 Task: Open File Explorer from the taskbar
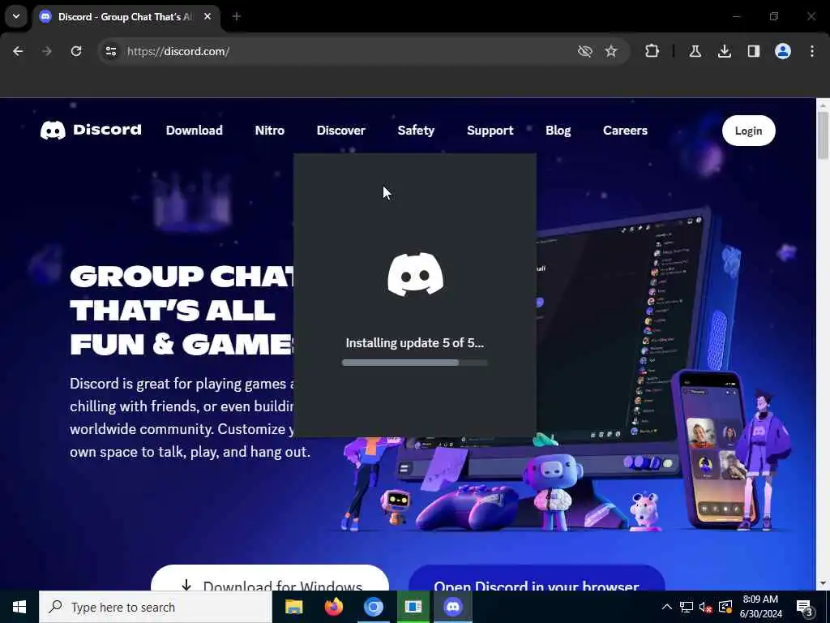coord(293,607)
